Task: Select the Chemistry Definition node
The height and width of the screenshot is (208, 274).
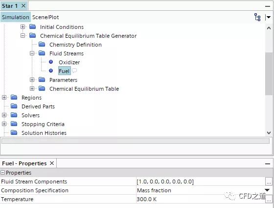Action: pyautogui.click(x=75, y=45)
